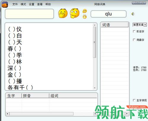The width and height of the screenshot is (148, 121).
Task: Click right arrow of bottom table scrollbar
Action: 95,114
